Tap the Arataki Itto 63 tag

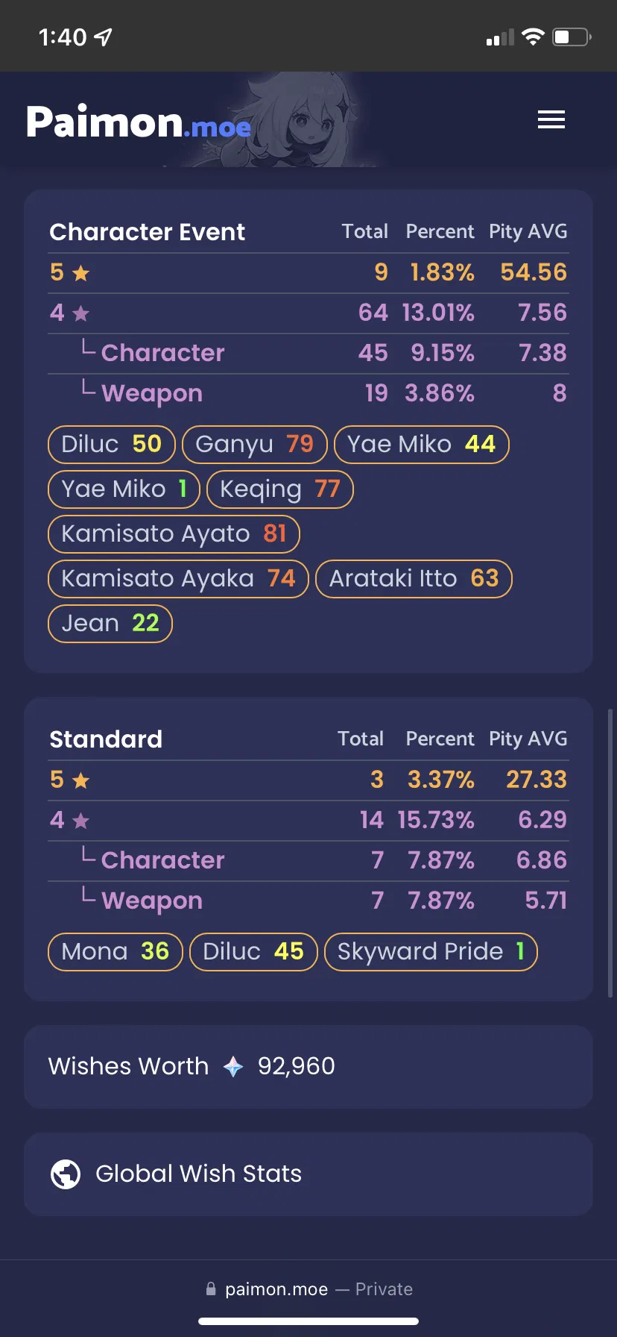414,579
